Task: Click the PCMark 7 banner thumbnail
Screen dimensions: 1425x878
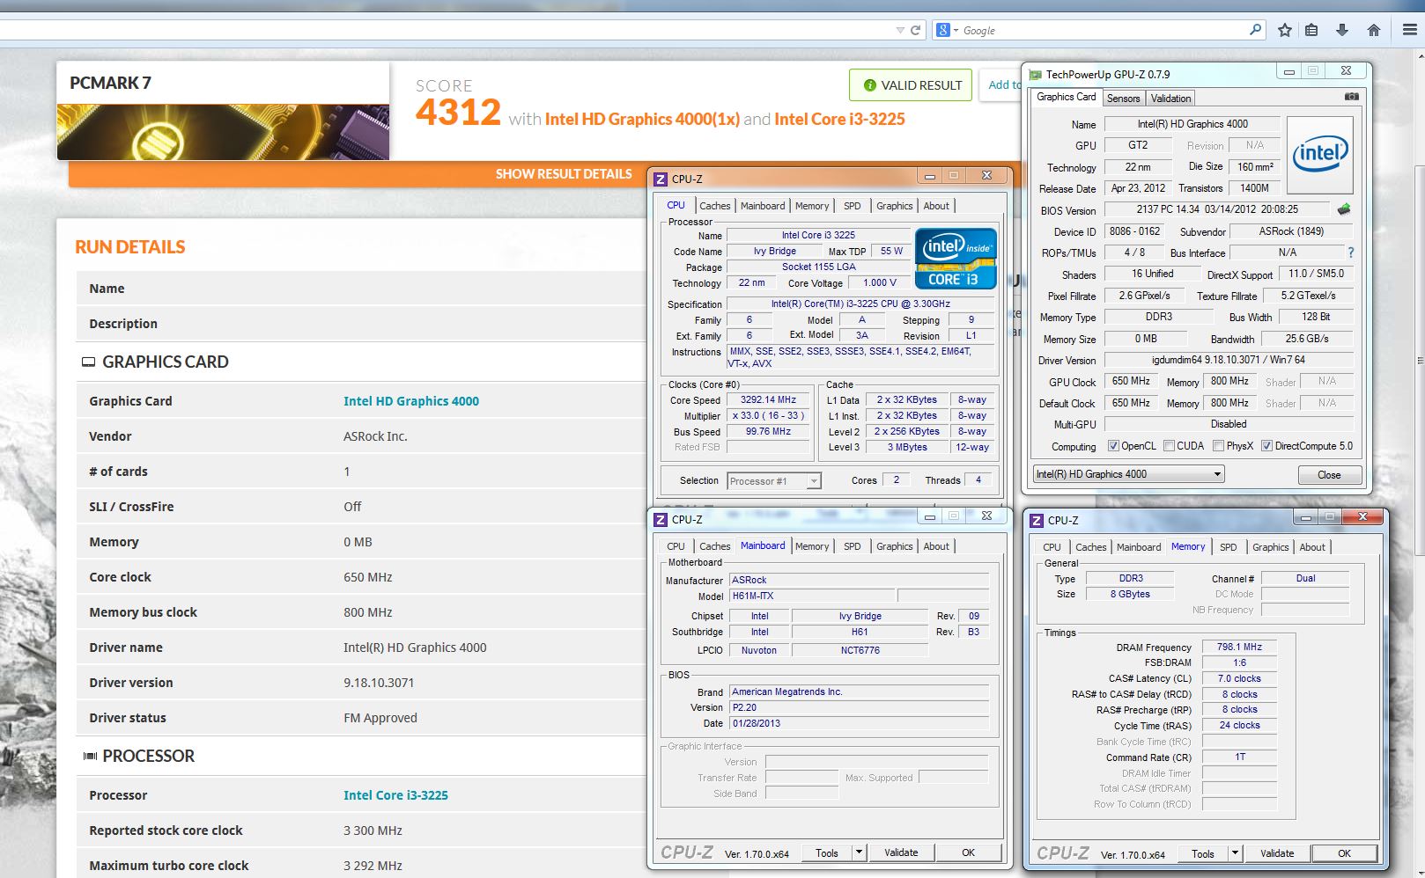Action: [x=223, y=133]
